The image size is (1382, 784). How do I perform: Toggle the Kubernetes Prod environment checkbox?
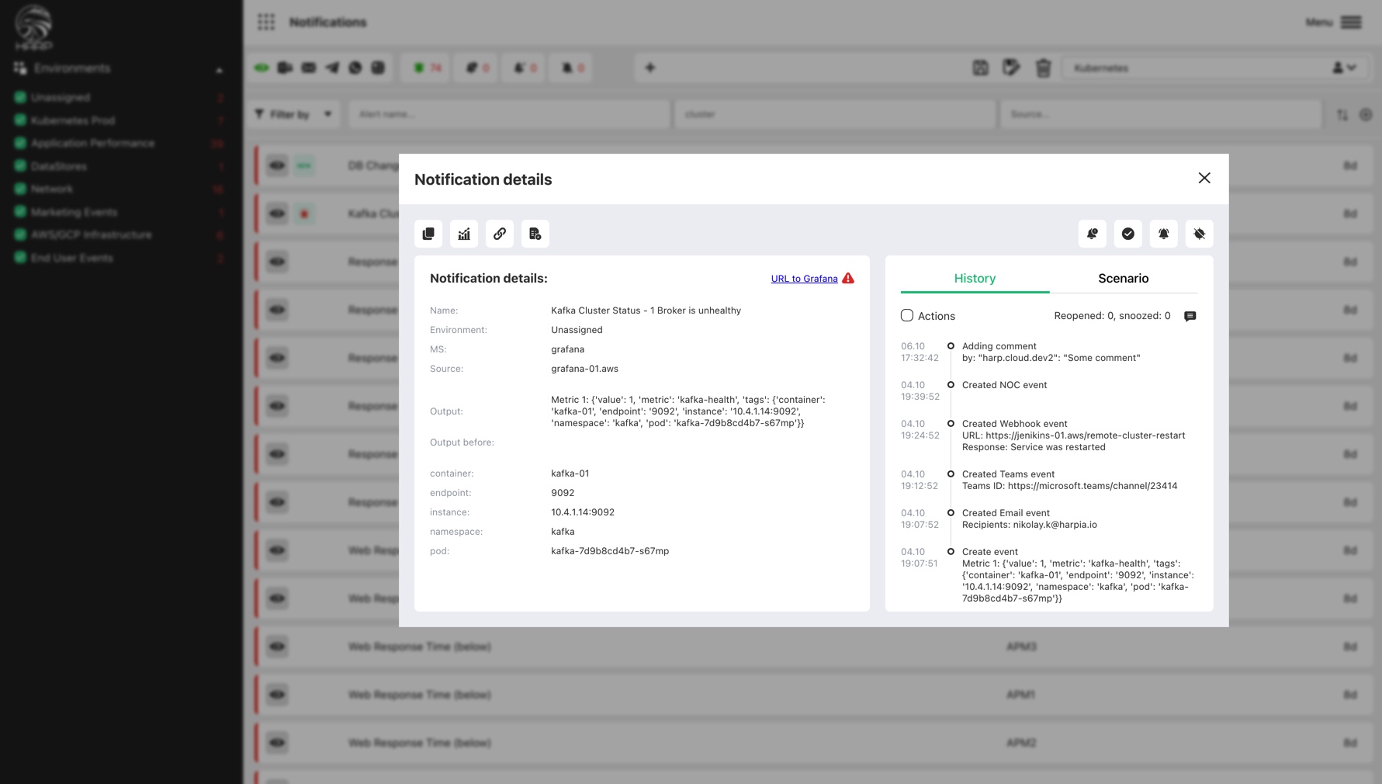coord(20,120)
